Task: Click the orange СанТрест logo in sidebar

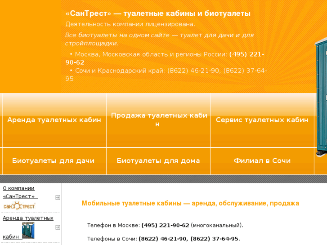Action: [19, 206]
